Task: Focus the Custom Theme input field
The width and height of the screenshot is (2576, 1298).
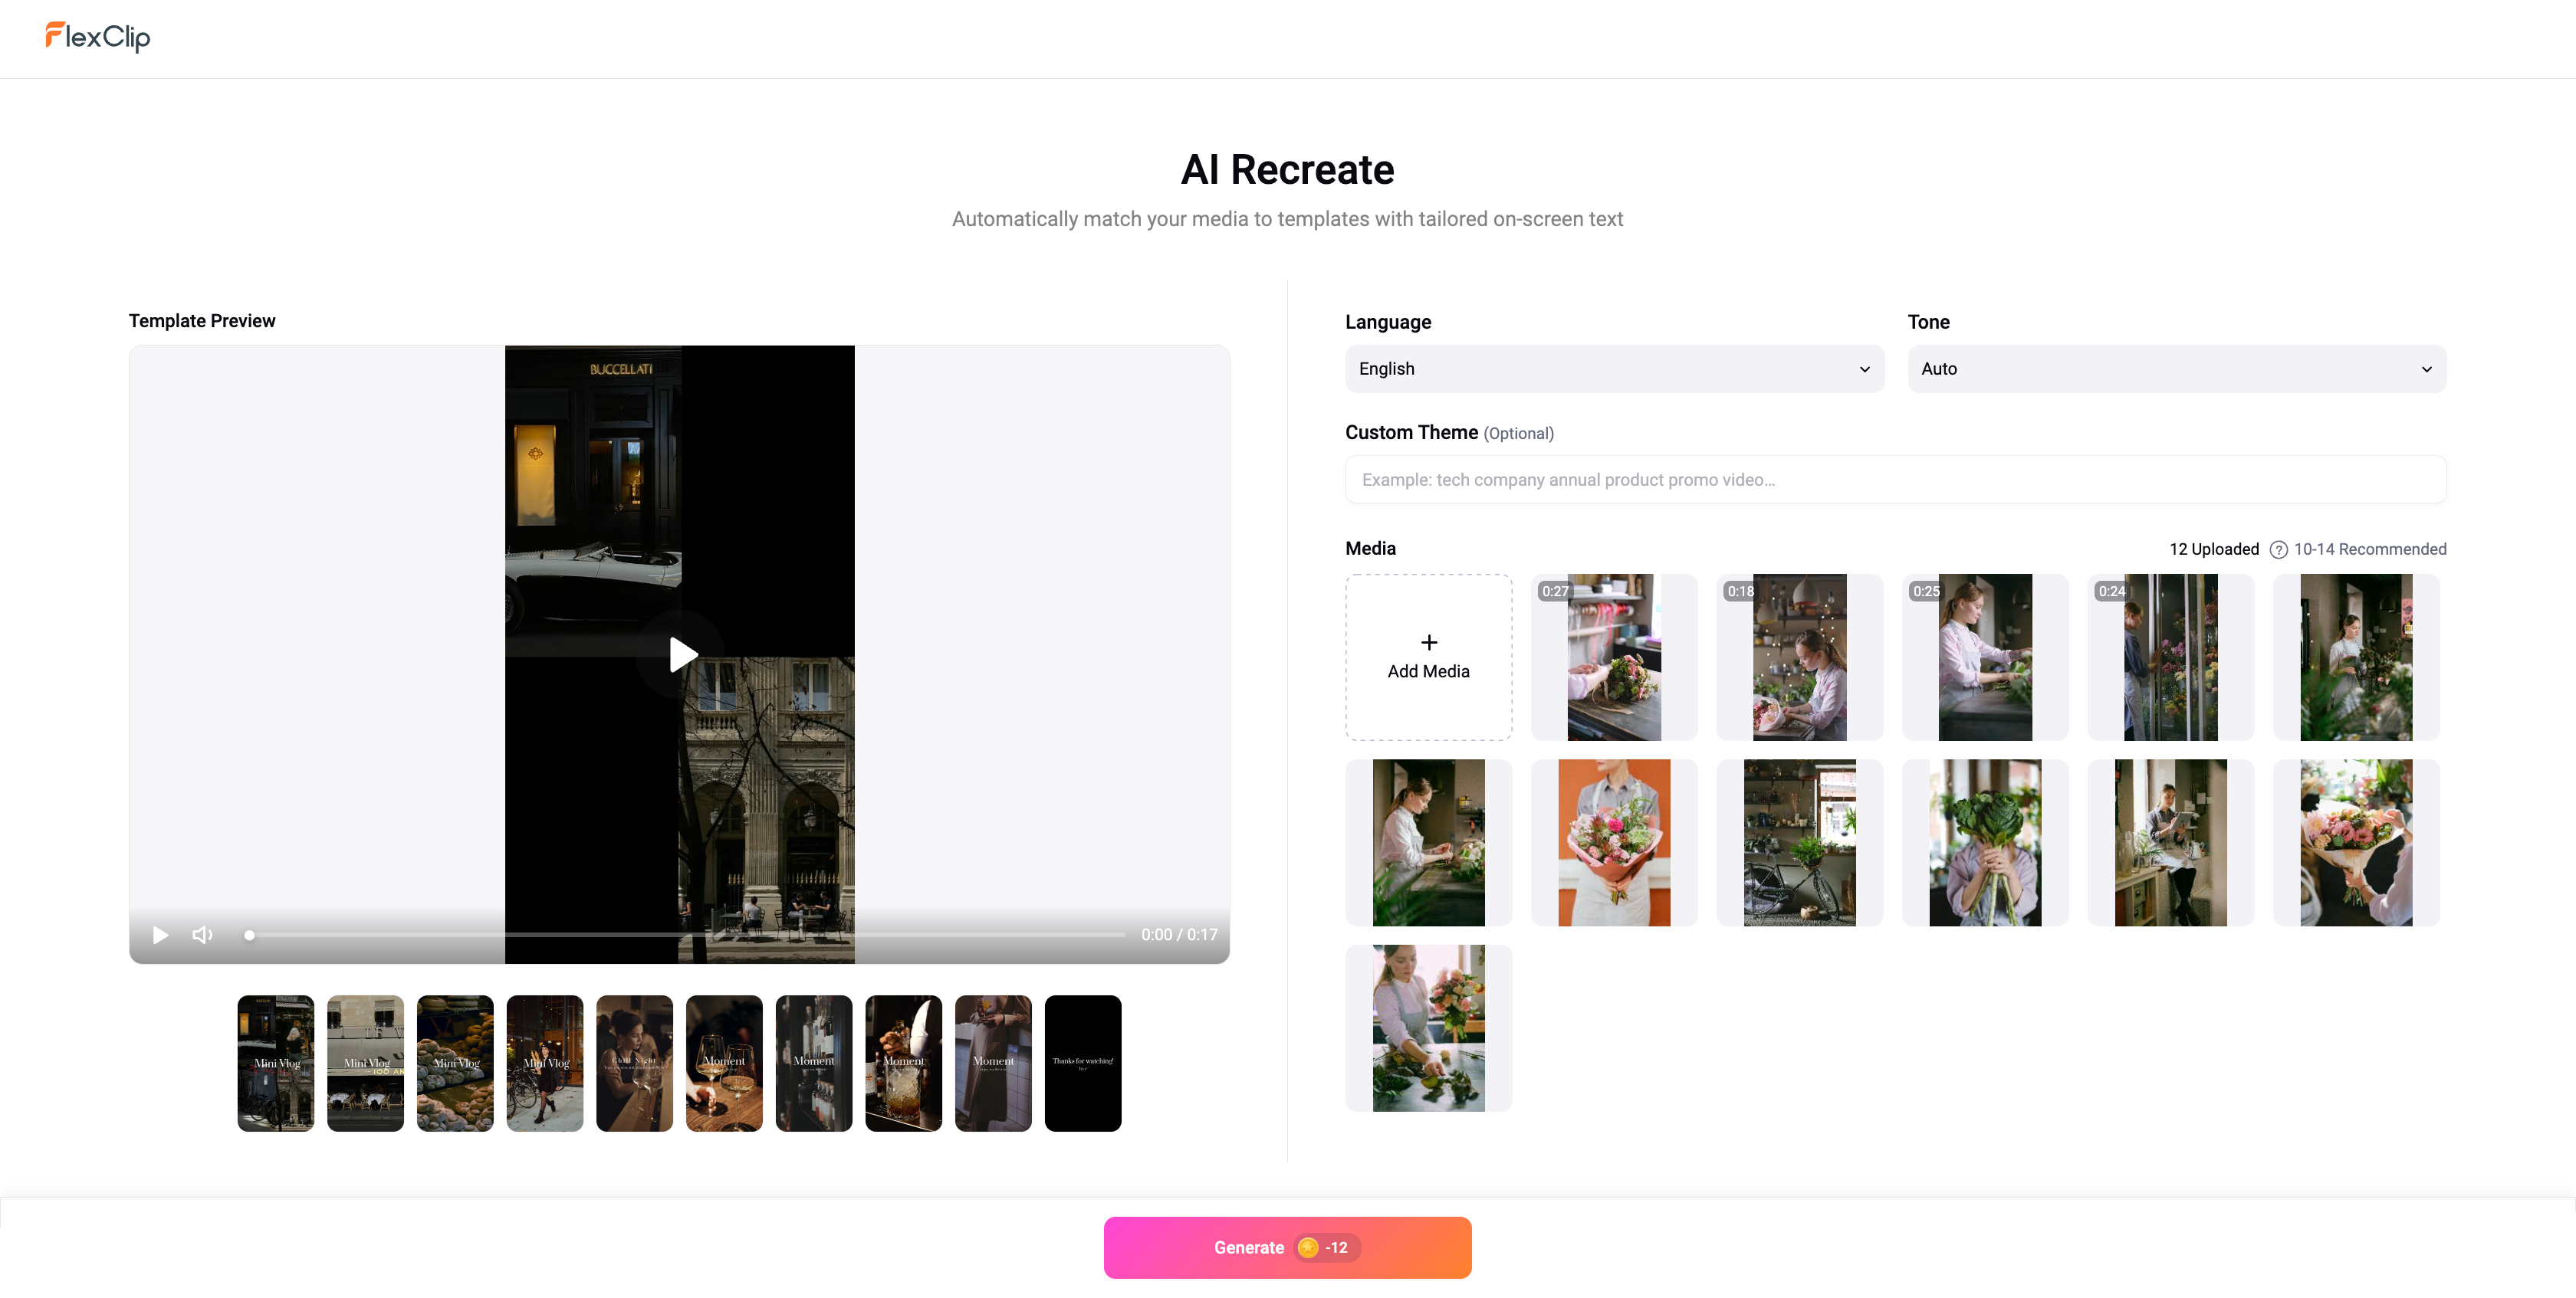Action: pos(1895,480)
